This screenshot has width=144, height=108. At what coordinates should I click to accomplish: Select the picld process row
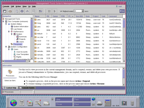pyautogui.click(x=78, y=44)
